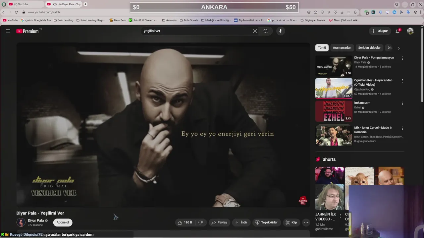The image size is (424, 238).
Task: Open browser downloads icon
Action: point(342,12)
